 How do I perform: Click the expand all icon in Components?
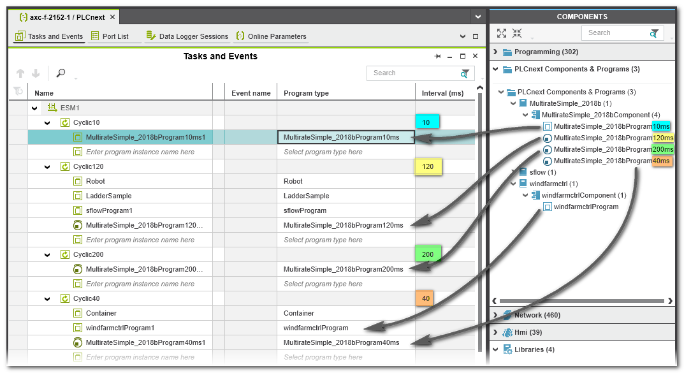502,33
